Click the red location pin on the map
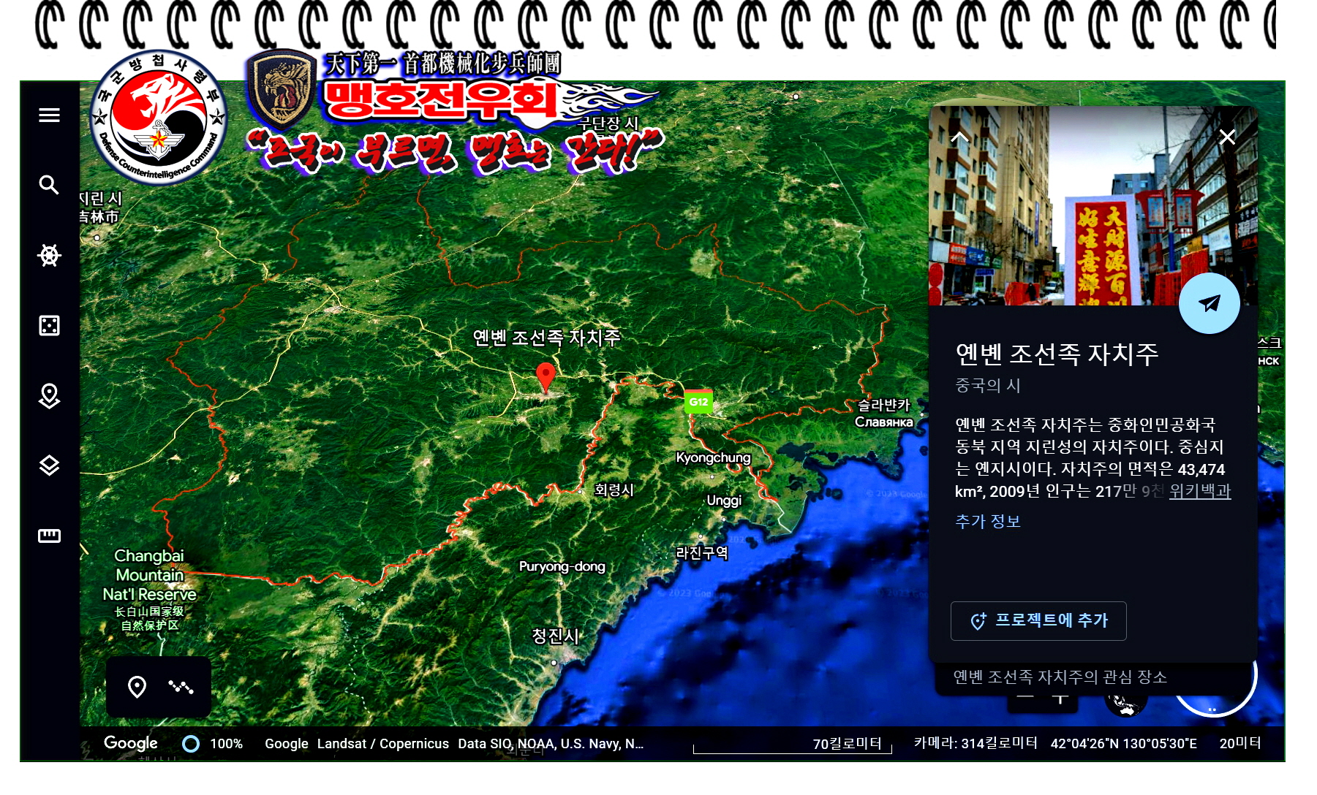This screenshot has width=1317, height=795. (546, 378)
